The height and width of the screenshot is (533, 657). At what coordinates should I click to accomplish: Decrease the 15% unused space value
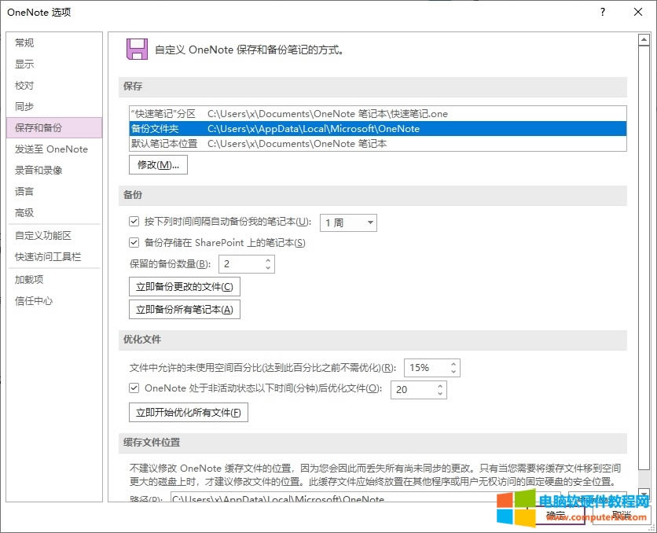click(x=453, y=372)
